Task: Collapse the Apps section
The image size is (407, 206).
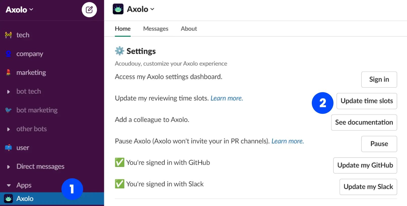Action: point(9,185)
